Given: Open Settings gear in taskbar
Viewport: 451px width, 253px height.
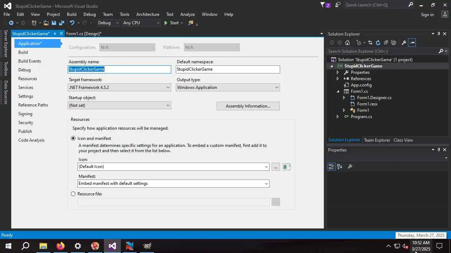Looking at the screenshot, I should click(x=78, y=246).
